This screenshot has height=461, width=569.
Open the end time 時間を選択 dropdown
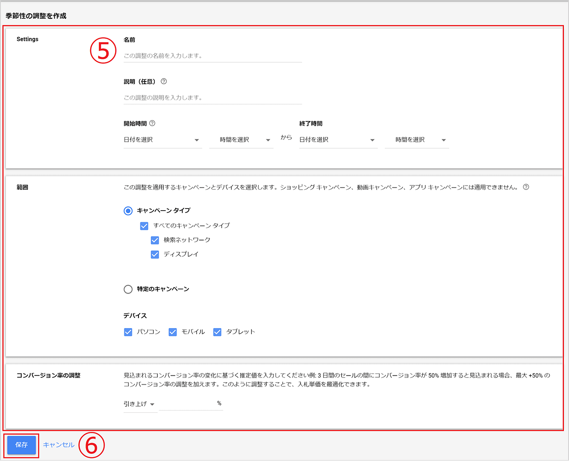click(417, 140)
